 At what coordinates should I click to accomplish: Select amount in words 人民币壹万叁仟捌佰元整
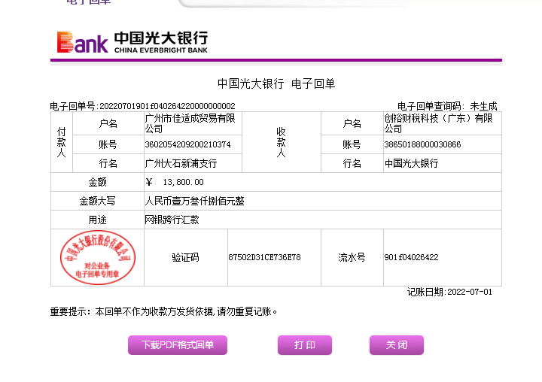pyautogui.click(x=195, y=201)
